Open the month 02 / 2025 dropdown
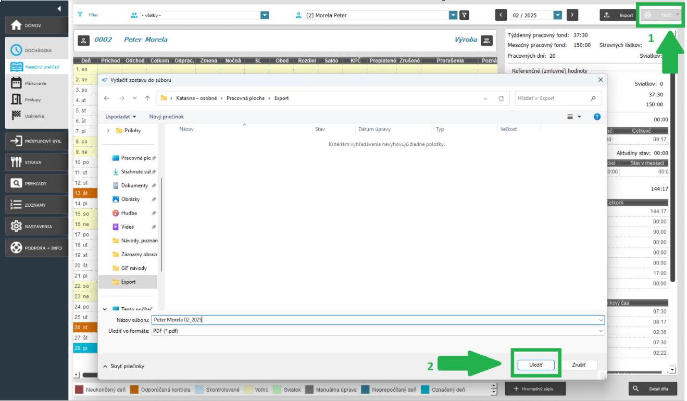This screenshot has height=401, width=687. click(558, 15)
